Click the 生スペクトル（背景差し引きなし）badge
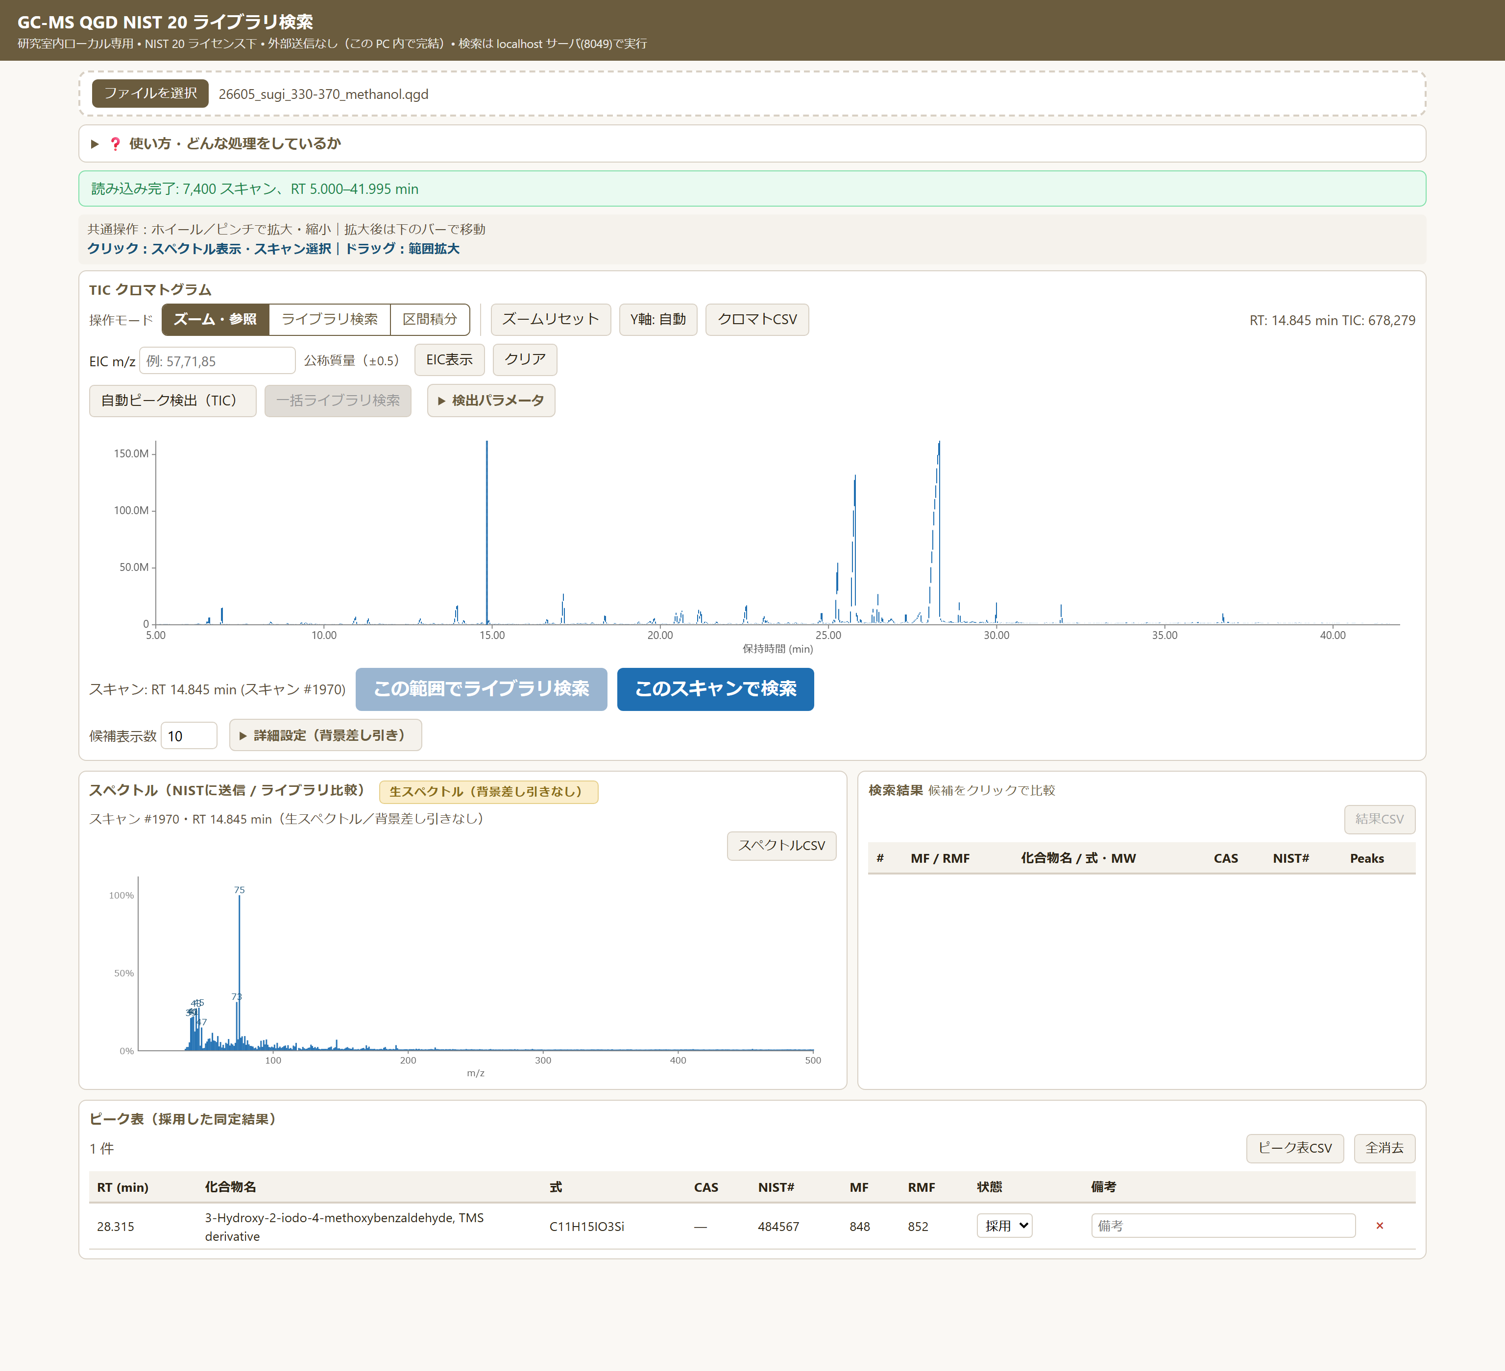Viewport: 1505px width, 1371px height. pos(488,791)
